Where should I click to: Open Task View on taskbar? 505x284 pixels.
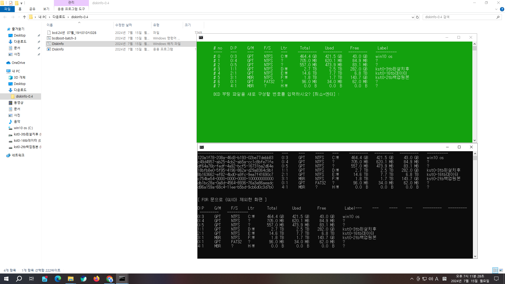[31, 279]
